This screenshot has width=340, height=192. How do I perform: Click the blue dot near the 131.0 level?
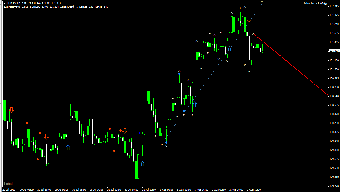[x=179, y=74]
